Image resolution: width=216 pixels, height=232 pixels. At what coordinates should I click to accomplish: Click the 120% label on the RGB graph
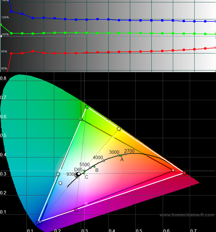tap(5, 17)
